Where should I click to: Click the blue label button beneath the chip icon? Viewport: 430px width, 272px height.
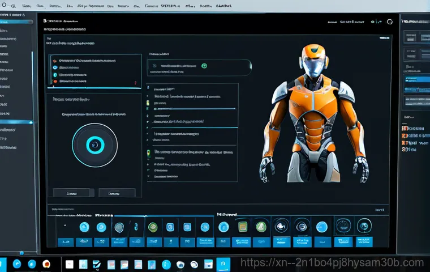[242, 242]
